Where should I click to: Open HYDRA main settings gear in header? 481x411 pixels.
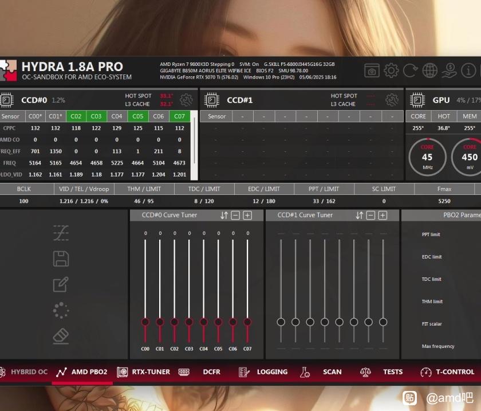[x=391, y=71]
